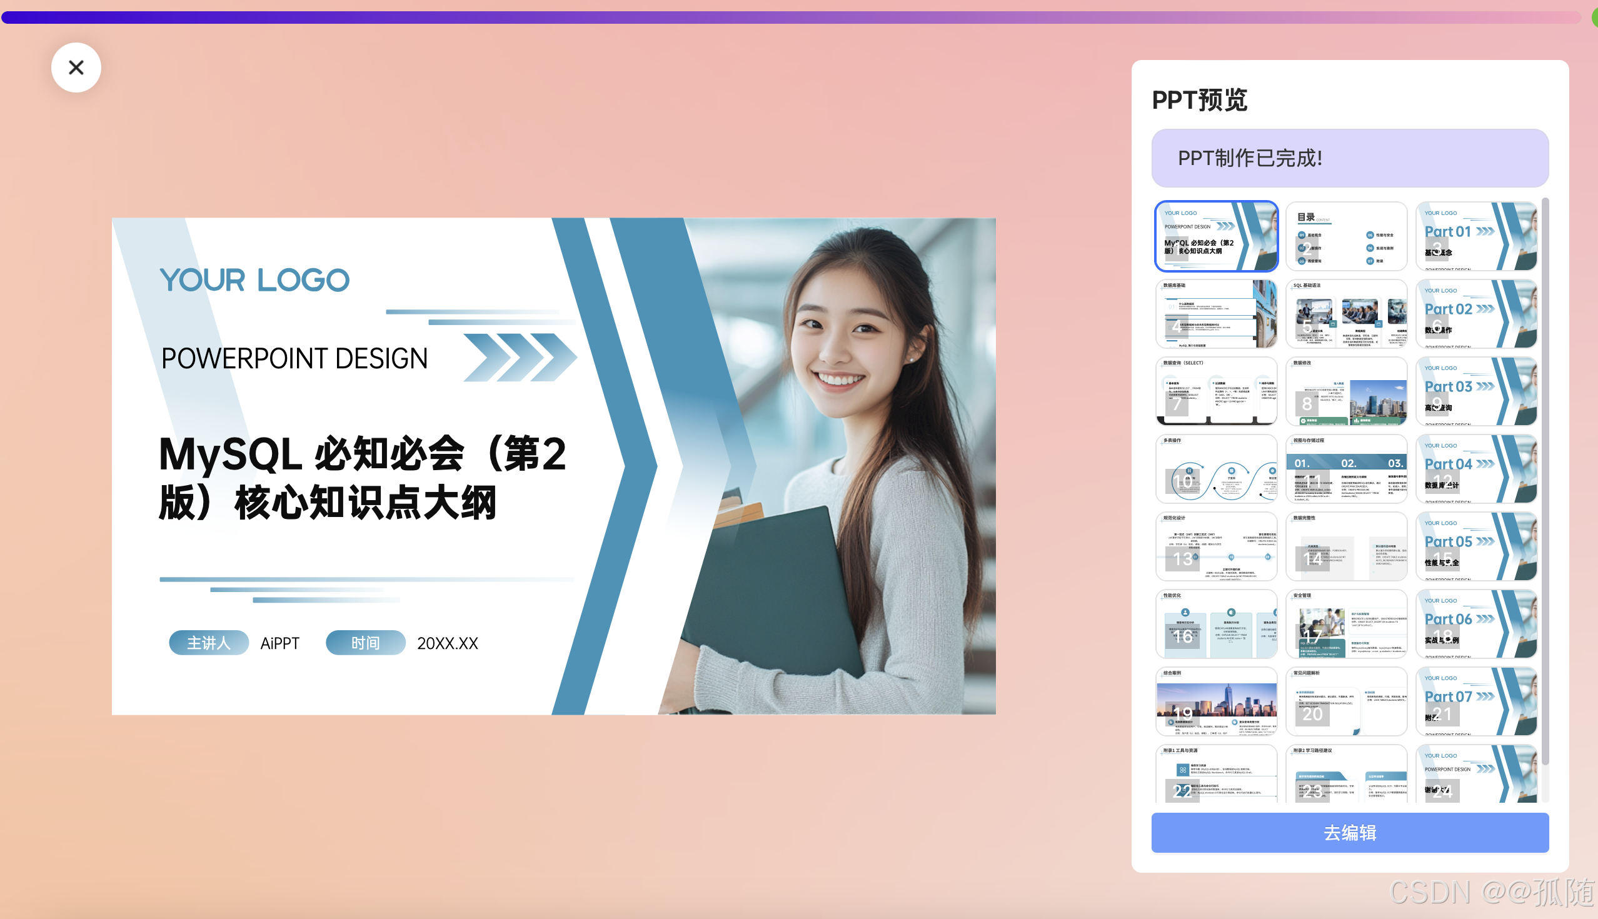Open slide 19 综合案例 thumbnail
This screenshot has height=919, width=1598.
1216,701
